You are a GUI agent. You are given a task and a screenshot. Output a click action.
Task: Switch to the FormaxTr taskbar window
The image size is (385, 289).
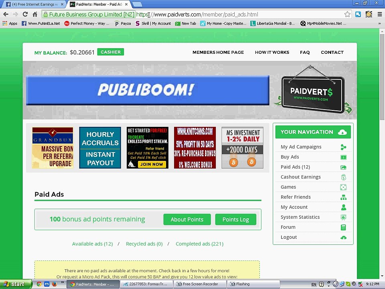coord(147,284)
